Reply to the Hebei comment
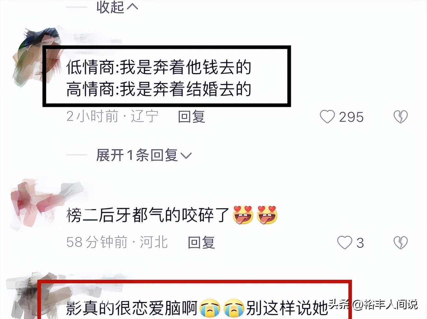Screen dimensions: 427x319 (x=201, y=243)
